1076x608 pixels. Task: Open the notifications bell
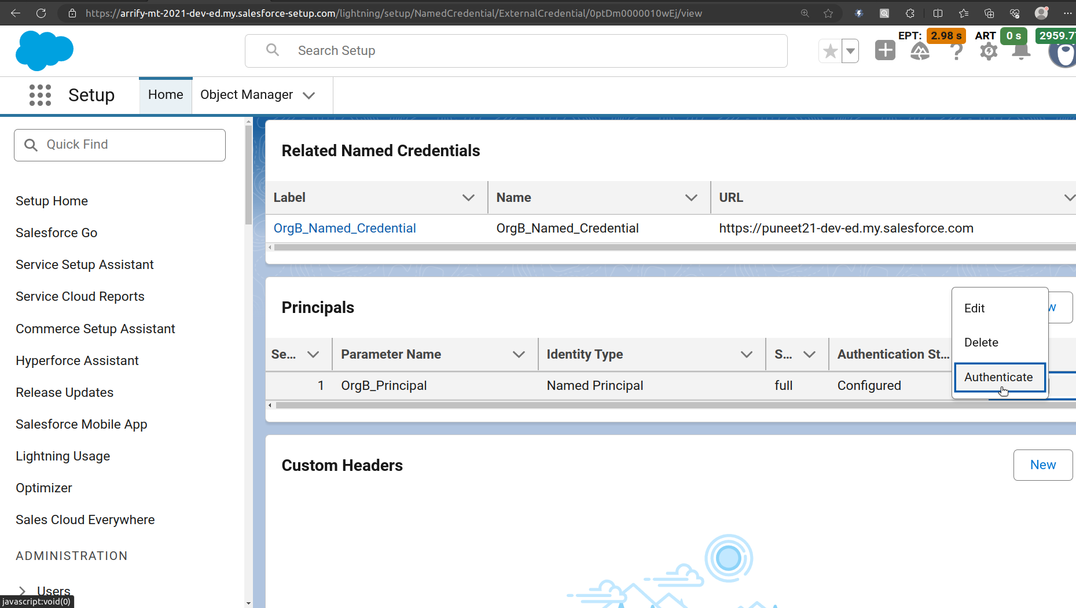click(x=1021, y=51)
